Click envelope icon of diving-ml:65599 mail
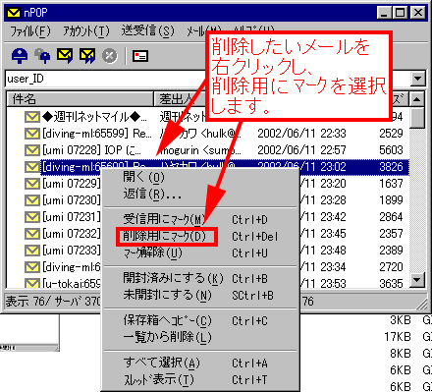Viewport: 432px width, 392px height. click(x=31, y=134)
